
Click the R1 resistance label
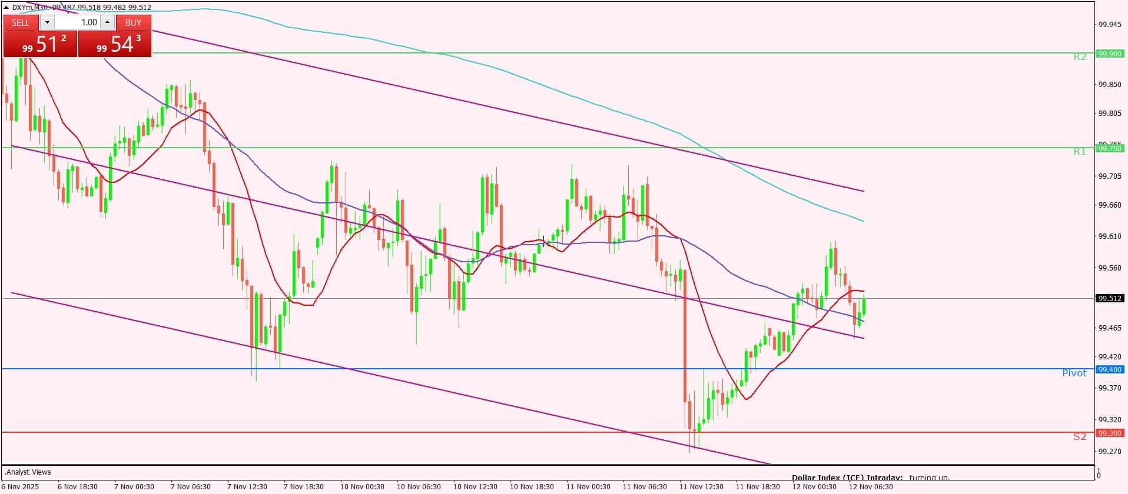[x=1080, y=151]
